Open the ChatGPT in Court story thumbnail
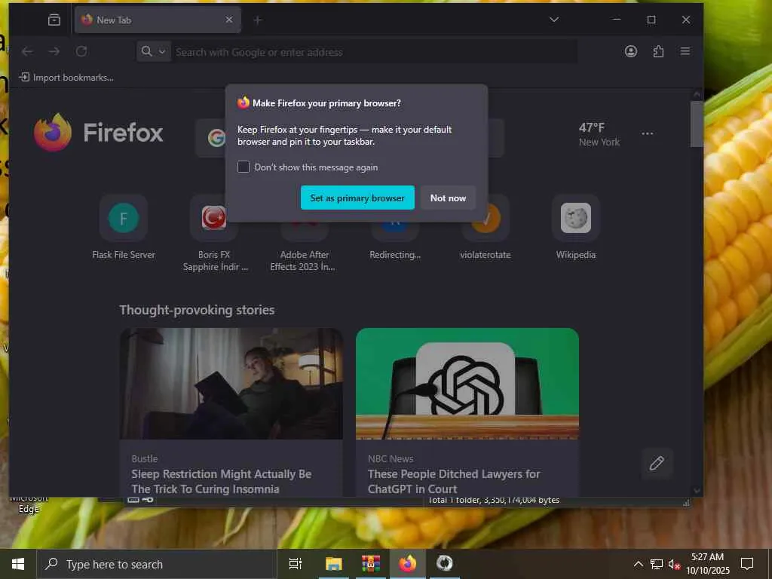The height and width of the screenshot is (579, 772). point(467,384)
